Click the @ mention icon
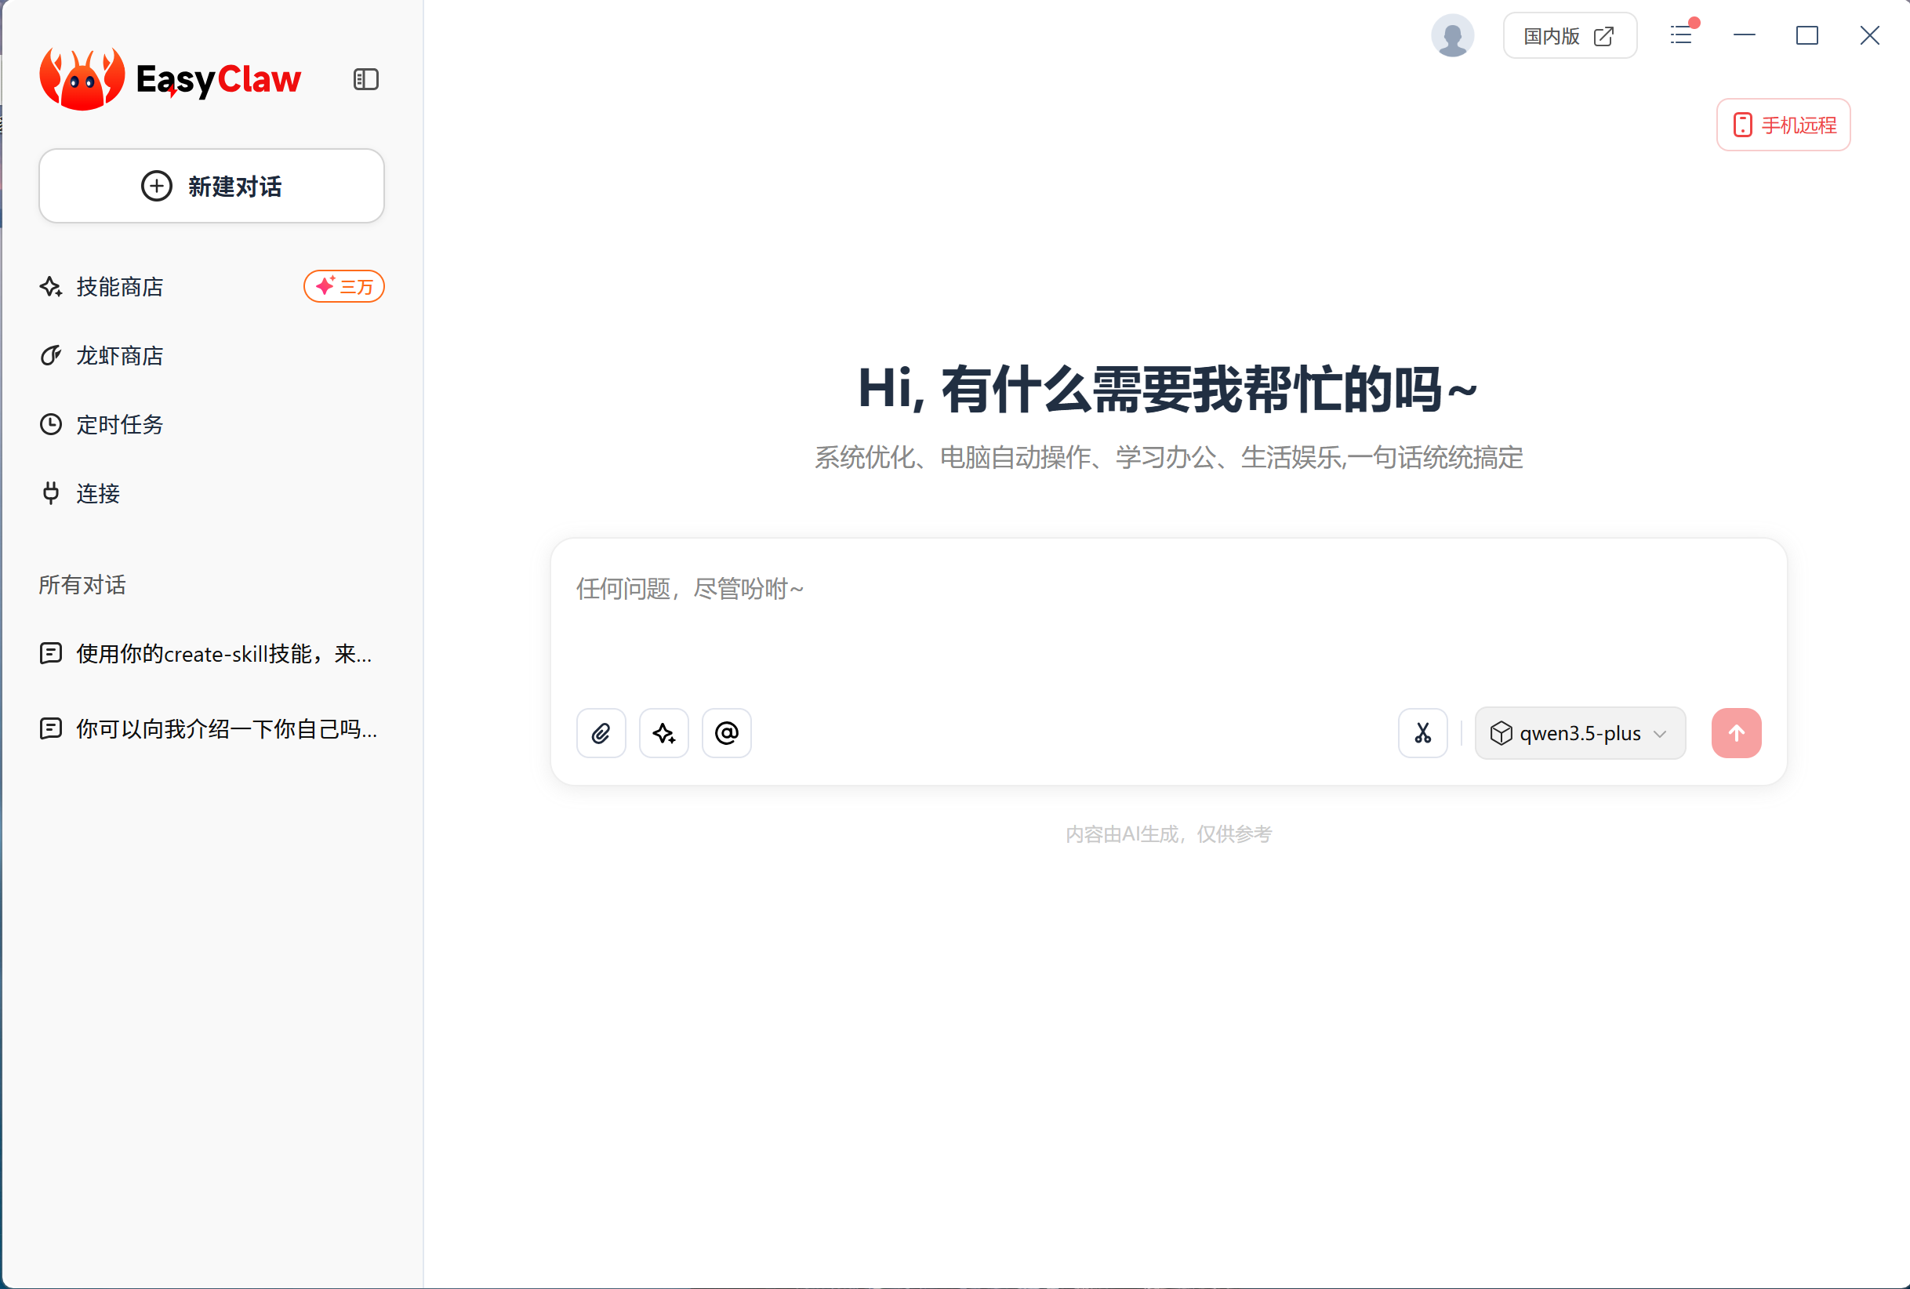 click(x=727, y=732)
